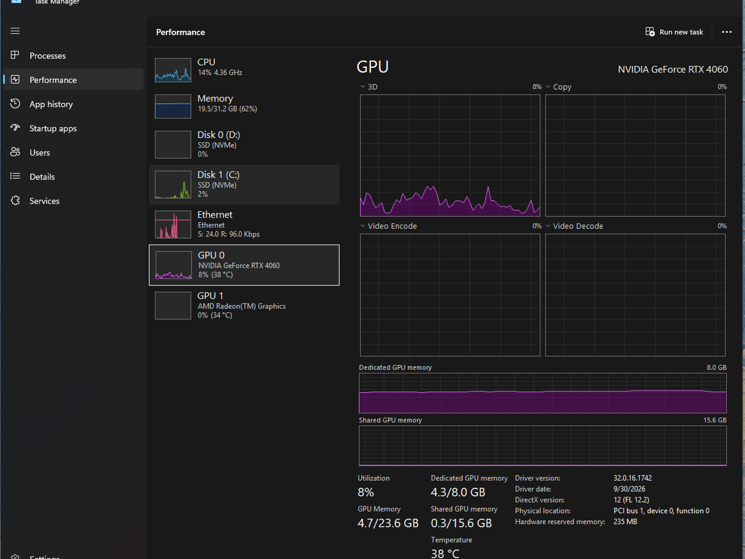Click the 4.3/8.0 GB dedicated memory value

click(x=458, y=492)
